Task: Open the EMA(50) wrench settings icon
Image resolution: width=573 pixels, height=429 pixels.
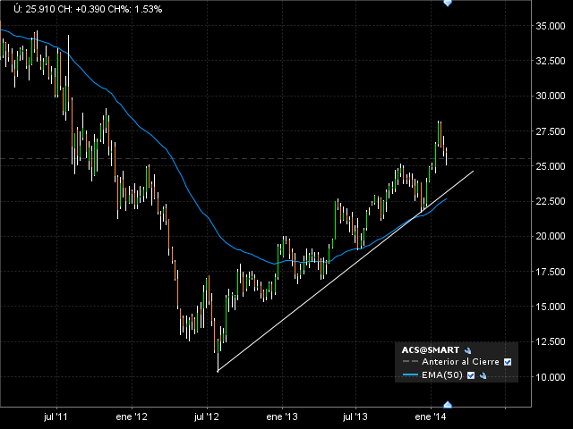Action: point(483,375)
